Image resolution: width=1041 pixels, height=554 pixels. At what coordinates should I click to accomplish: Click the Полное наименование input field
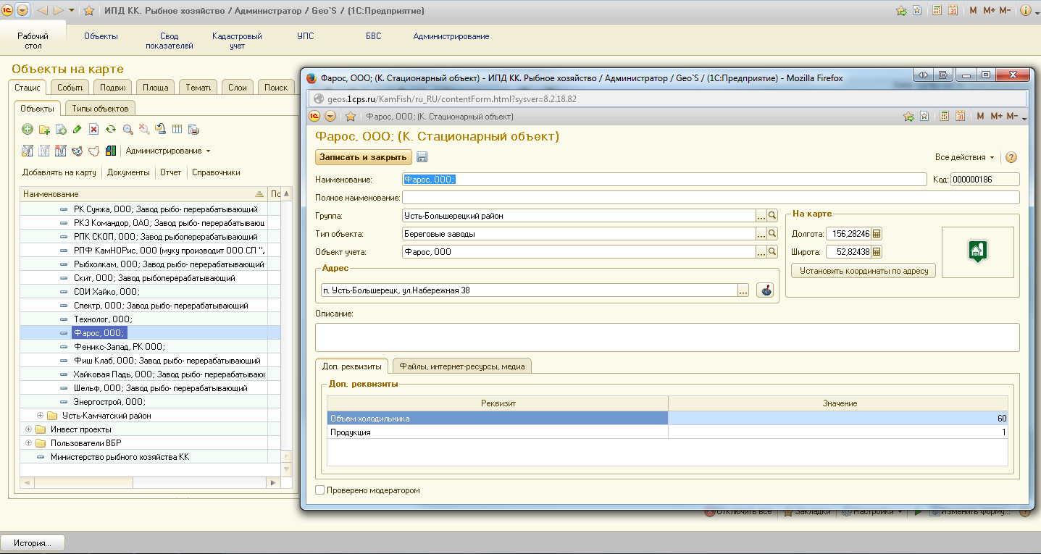coord(711,198)
